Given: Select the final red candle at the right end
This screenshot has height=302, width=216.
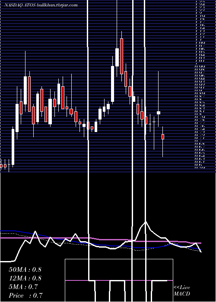Looking at the screenshot, I should [163, 137].
